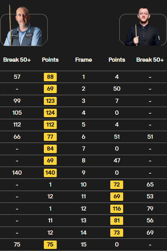Select the left Break 50+ column header
167x251 pixels.
tap(17, 60)
